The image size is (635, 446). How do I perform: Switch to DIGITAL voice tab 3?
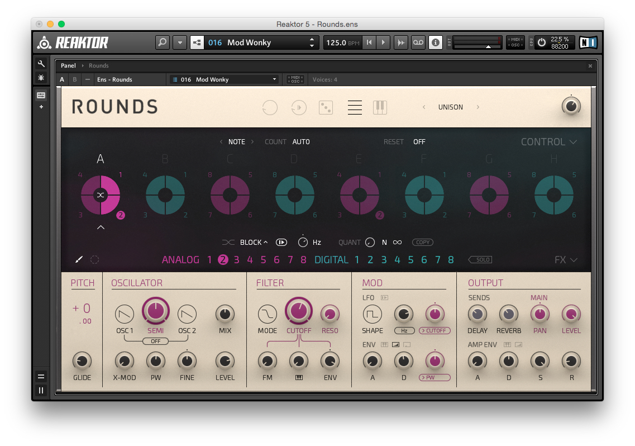coord(383,259)
